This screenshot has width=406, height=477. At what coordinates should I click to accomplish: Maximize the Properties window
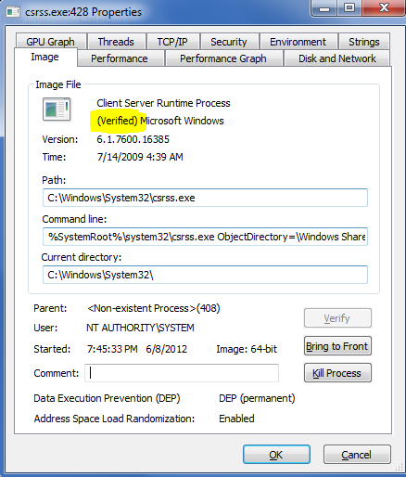349,7
